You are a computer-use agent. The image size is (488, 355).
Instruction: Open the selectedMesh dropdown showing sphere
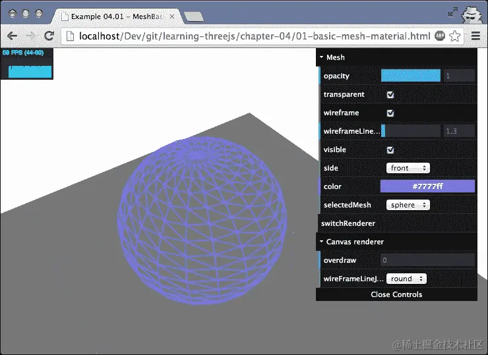tap(408, 205)
